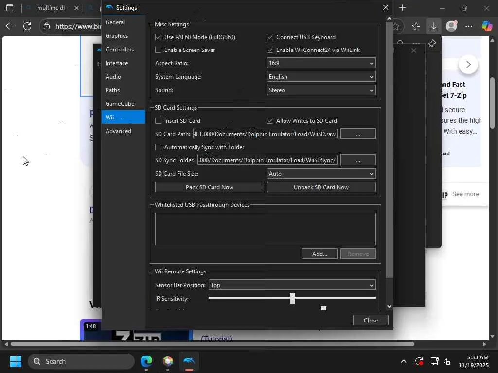The width and height of the screenshot is (498, 373).
Task: Click the Whitelisted USB Passthrough list box
Action: click(265, 229)
